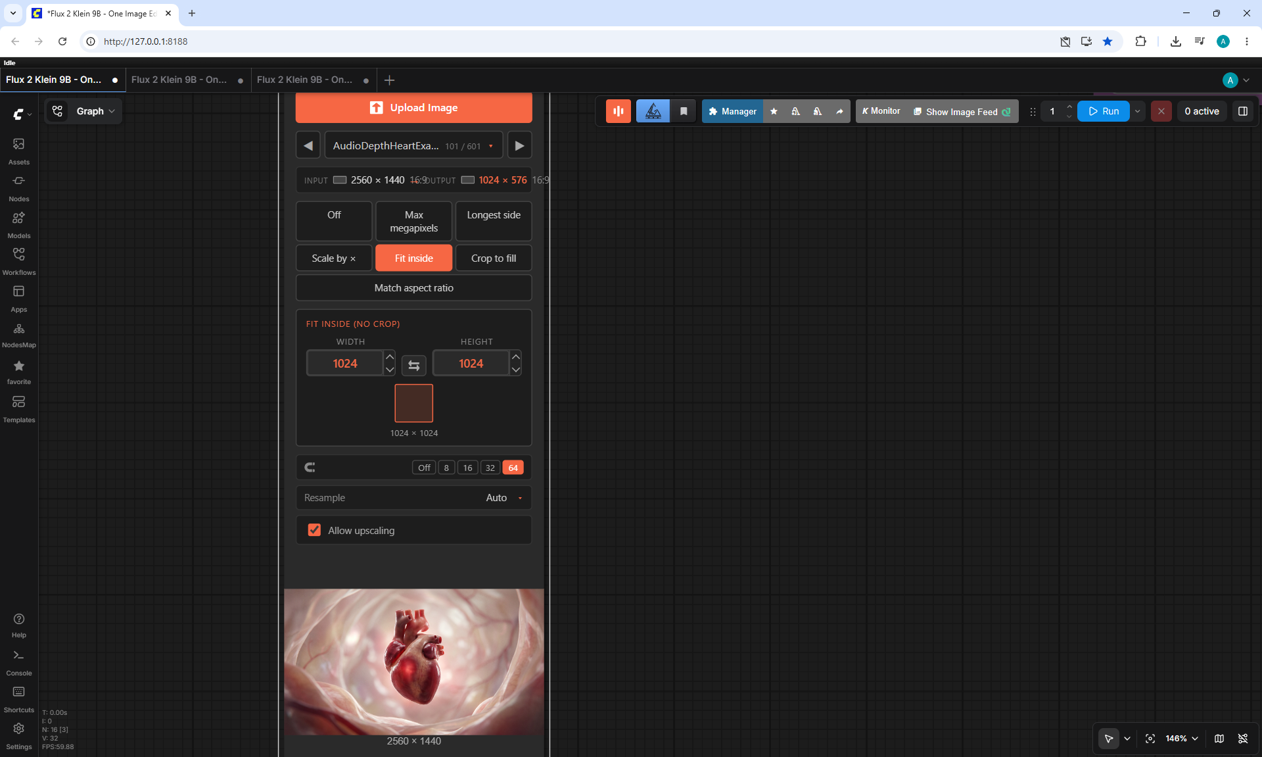Select Max megapixels resize mode
The image size is (1262, 757).
414,221
